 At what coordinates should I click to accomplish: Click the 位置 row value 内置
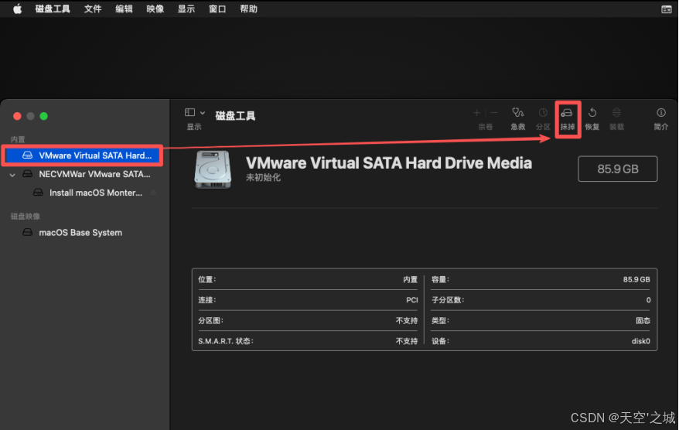tap(410, 279)
